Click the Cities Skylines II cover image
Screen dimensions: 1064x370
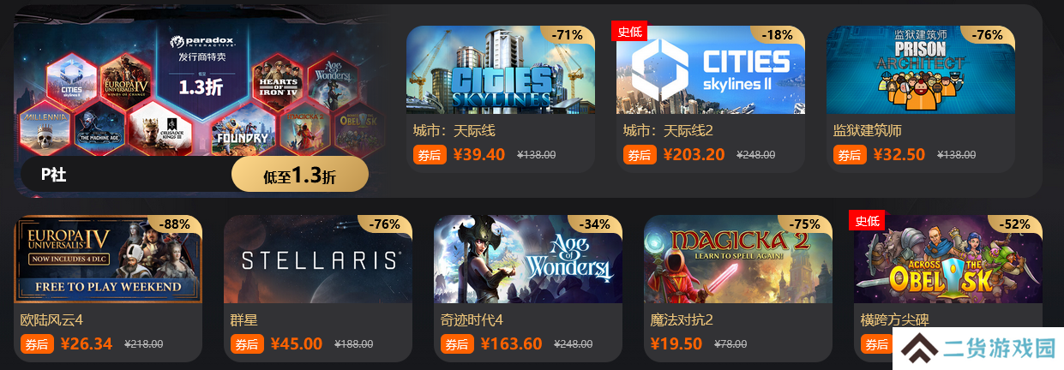coord(711,70)
